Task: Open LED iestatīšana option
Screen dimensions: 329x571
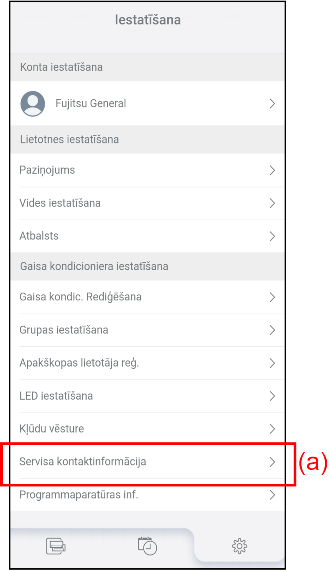Action: pyautogui.click(x=147, y=396)
